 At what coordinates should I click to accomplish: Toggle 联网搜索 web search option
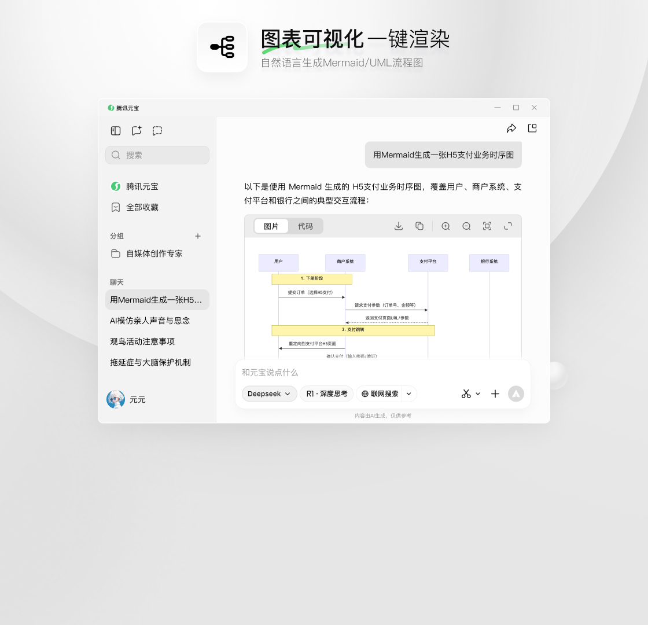[x=380, y=394]
